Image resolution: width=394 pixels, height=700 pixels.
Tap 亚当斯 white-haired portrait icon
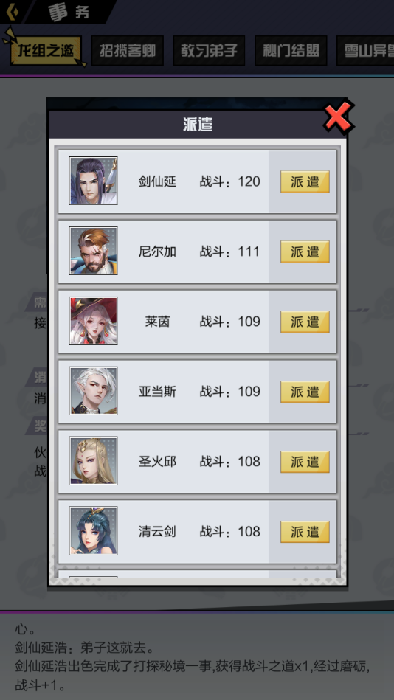pos(94,391)
